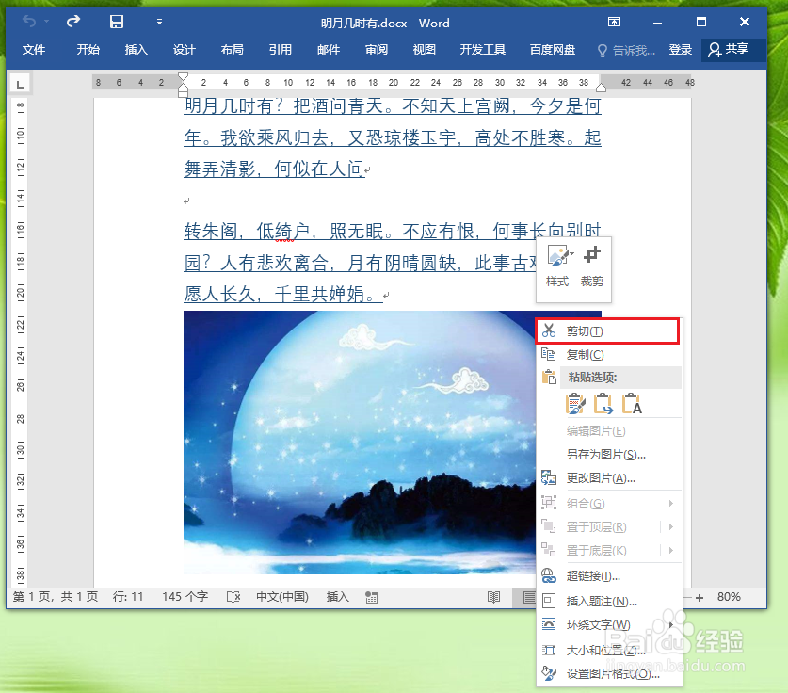This screenshot has width=788, height=693.
Task: Click the underlined text 明月几时有
Action: pos(229,106)
